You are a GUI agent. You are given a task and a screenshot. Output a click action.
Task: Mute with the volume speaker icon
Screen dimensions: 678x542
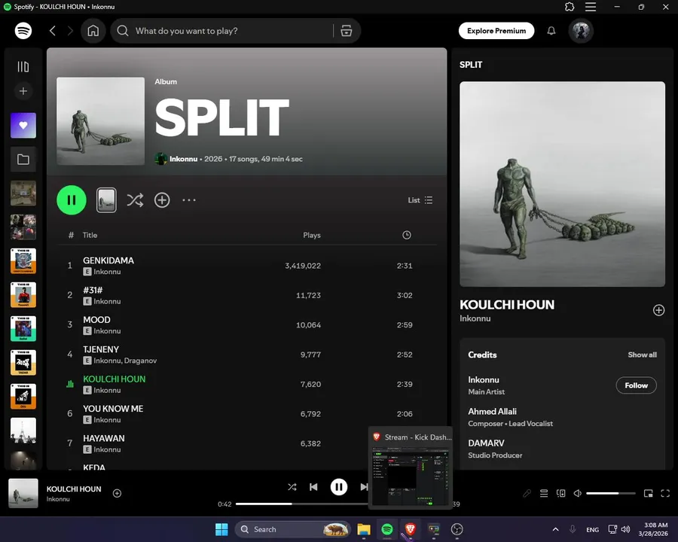(578, 493)
